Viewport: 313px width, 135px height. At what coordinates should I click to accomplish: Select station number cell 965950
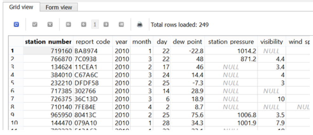pyautogui.click(x=48, y=115)
